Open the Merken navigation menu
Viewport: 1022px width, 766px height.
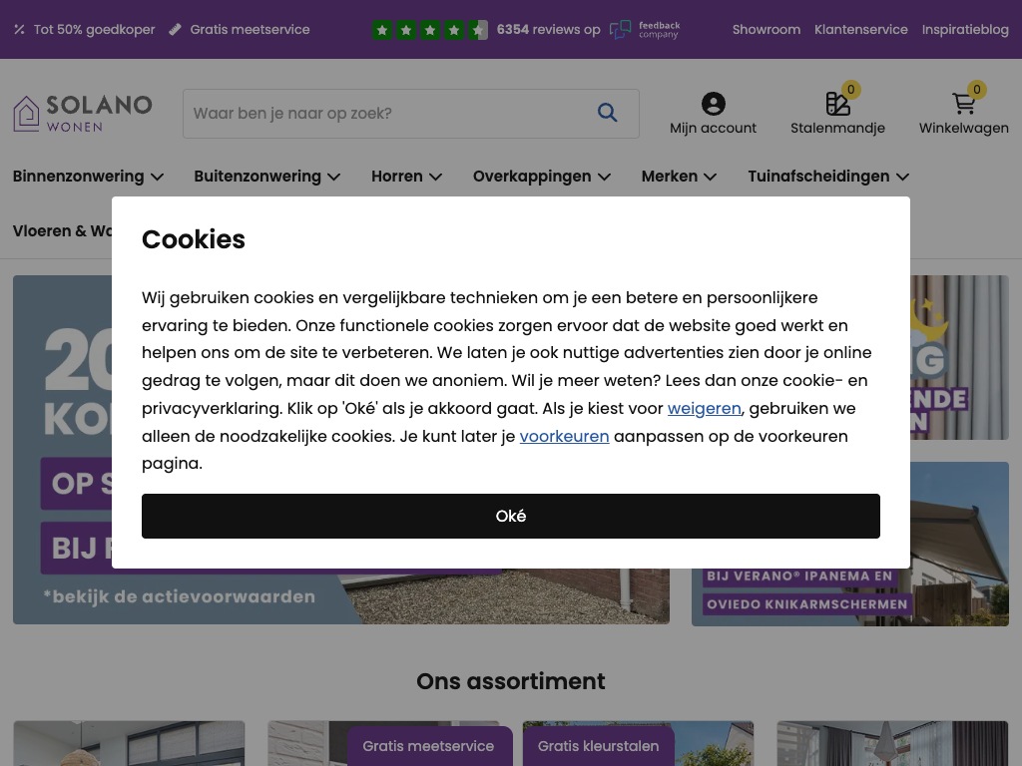coord(679,177)
